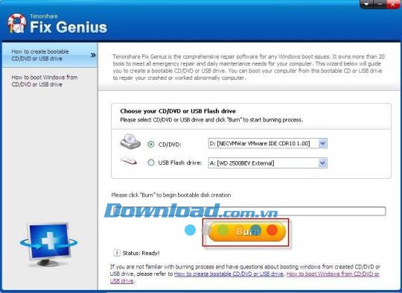402x293 pixels.
Task: Click the orange Burn button
Action: [246, 232]
